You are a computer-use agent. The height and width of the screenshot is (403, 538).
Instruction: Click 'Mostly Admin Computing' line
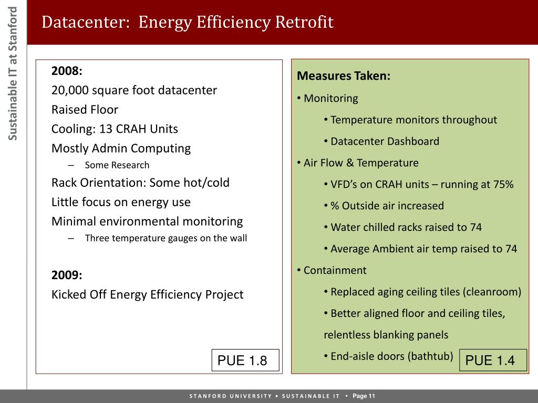tap(121, 149)
